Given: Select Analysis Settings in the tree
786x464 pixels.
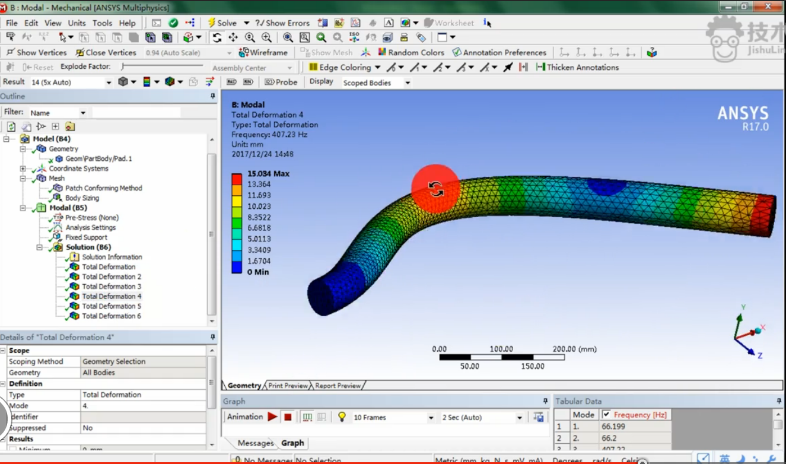Looking at the screenshot, I should pyautogui.click(x=90, y=227).
